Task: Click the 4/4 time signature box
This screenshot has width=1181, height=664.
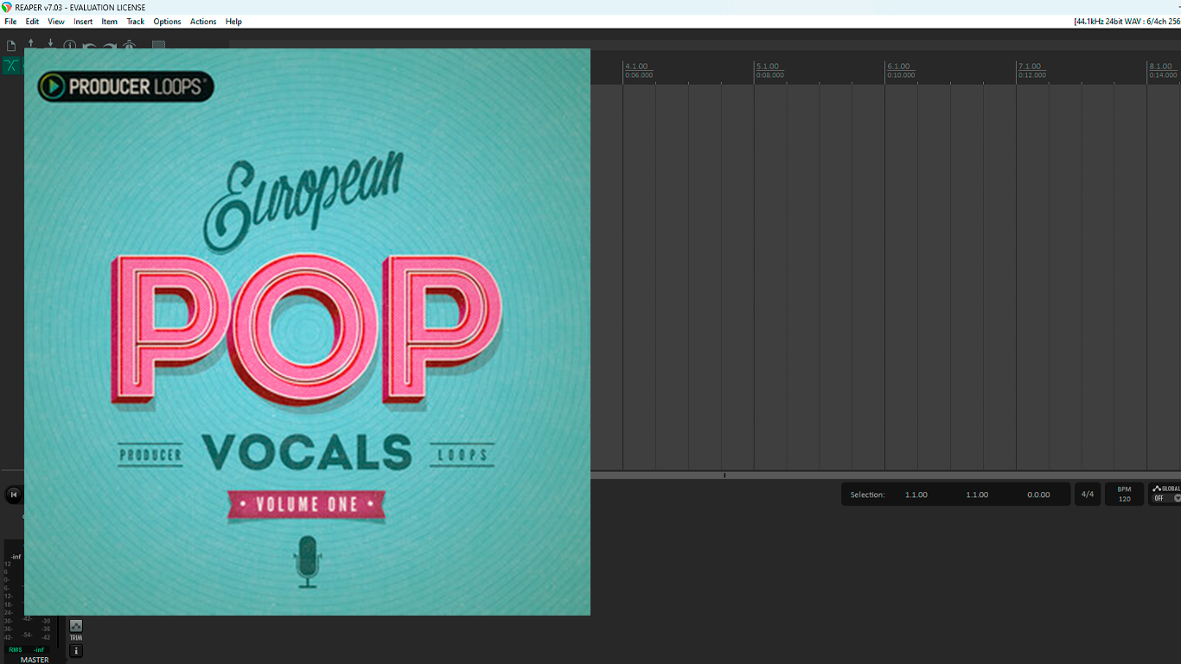Action: [1088, 495]
